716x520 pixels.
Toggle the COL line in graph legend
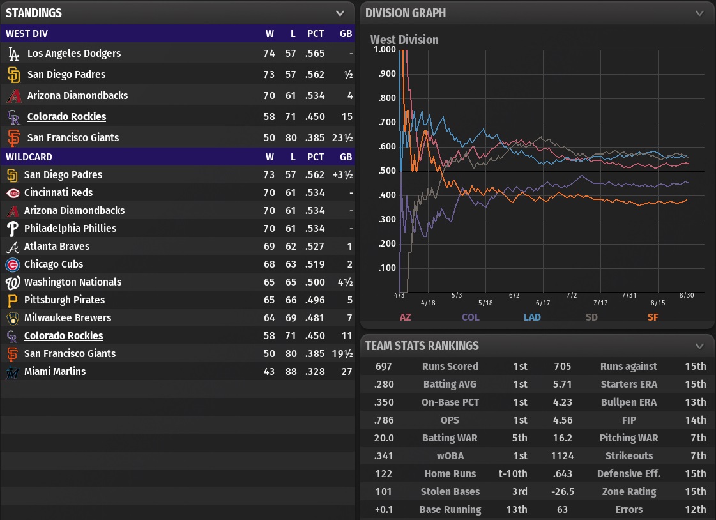tap(470, 317)
